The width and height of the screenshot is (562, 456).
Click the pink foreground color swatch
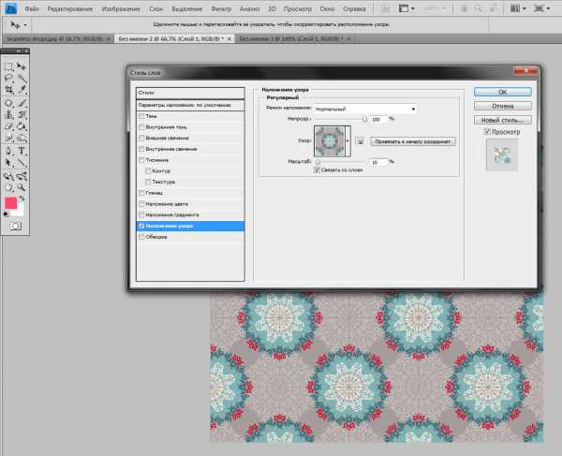pyautogui.click(x=12, y=202)
